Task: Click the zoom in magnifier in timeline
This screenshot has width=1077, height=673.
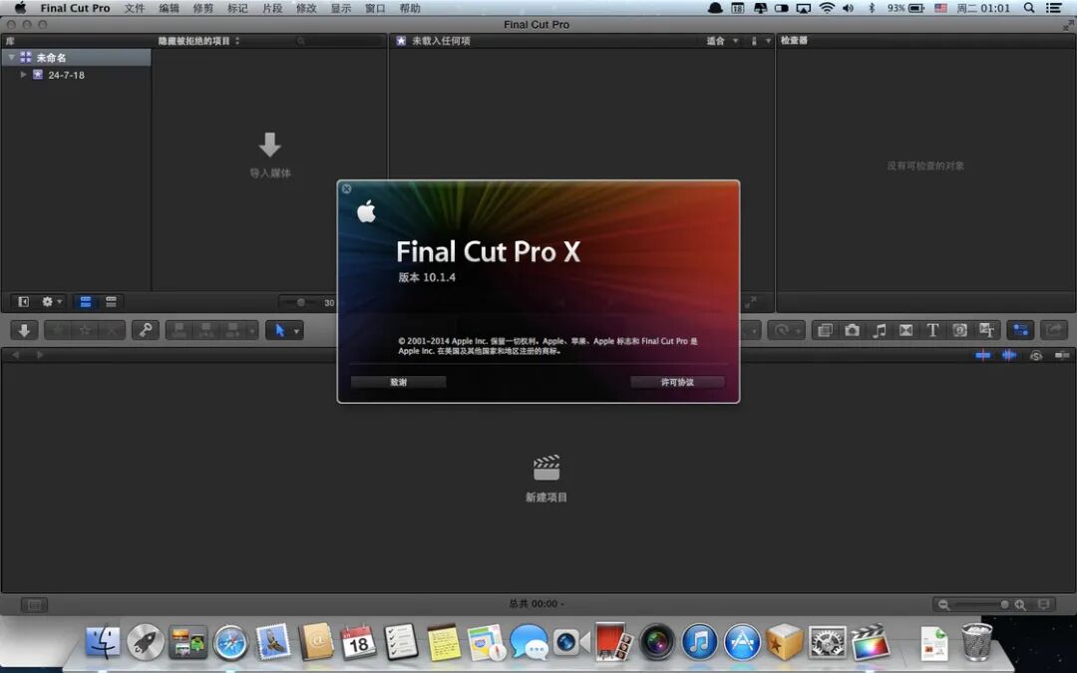Action: (1021, 604)
